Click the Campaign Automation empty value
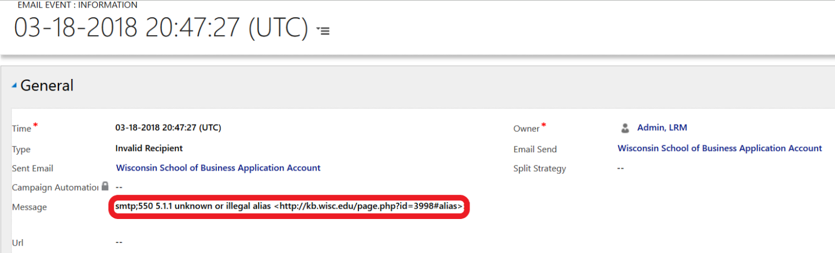The width and height of the screenshot is (835, 253). [119, 187]
